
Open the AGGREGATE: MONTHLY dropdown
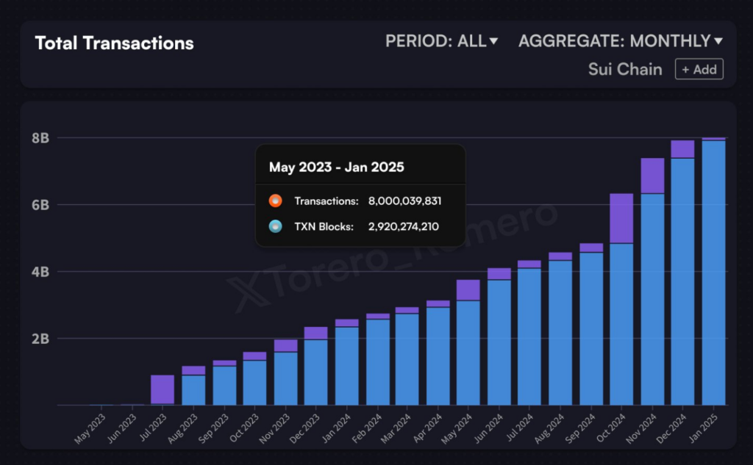click(x=621, y=41)
